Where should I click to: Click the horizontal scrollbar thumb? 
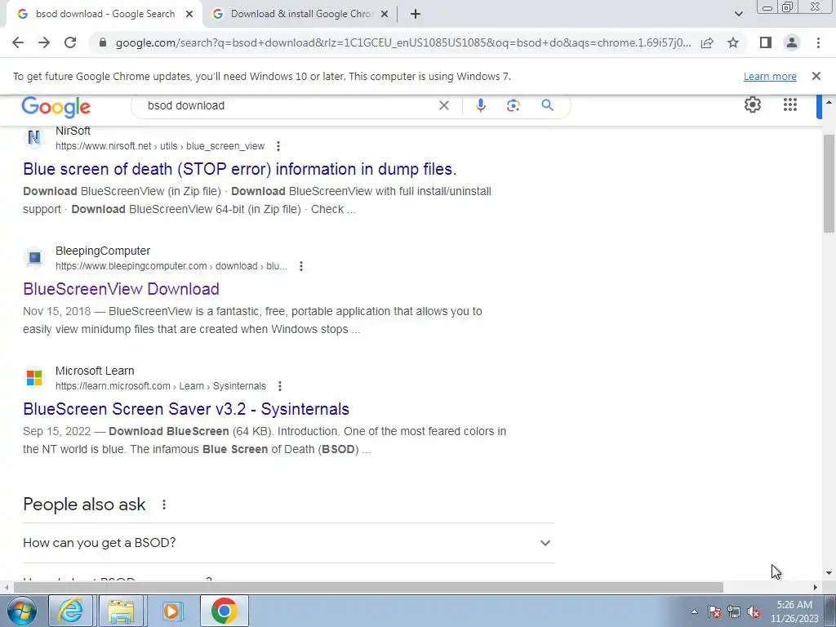coord(368,588)
